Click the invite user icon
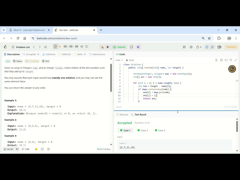240x180 pixels. point(213,47)
